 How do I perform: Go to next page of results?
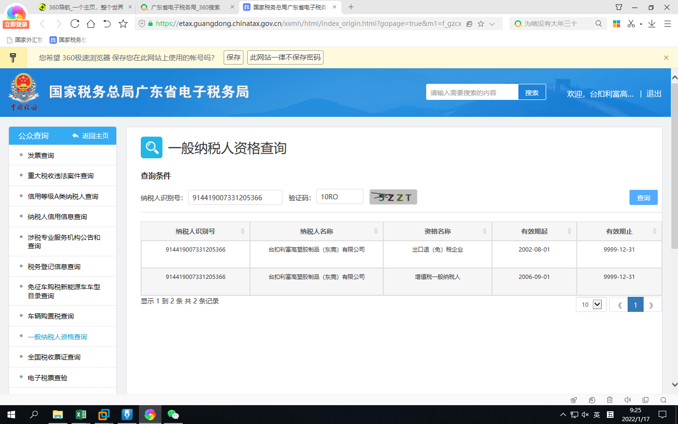652,305
